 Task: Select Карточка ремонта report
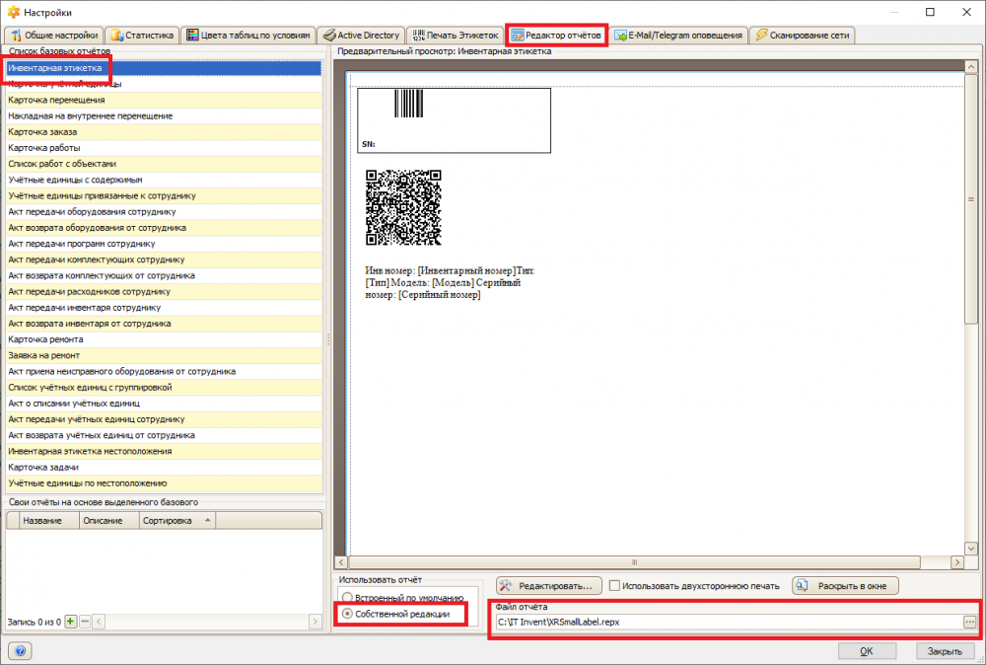pyautogui.click(x=164, y=339)
